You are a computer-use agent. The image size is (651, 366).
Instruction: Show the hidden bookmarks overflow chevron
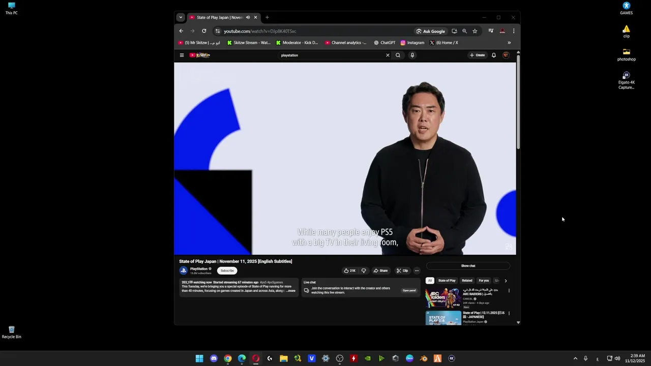[x=509, y=43]
